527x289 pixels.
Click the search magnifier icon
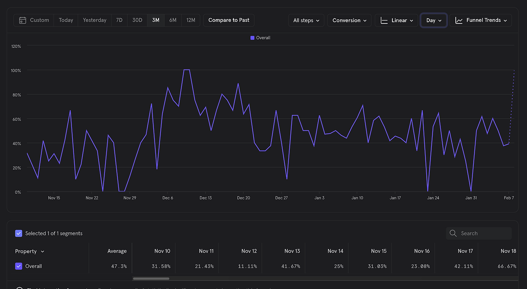[453, 233]
